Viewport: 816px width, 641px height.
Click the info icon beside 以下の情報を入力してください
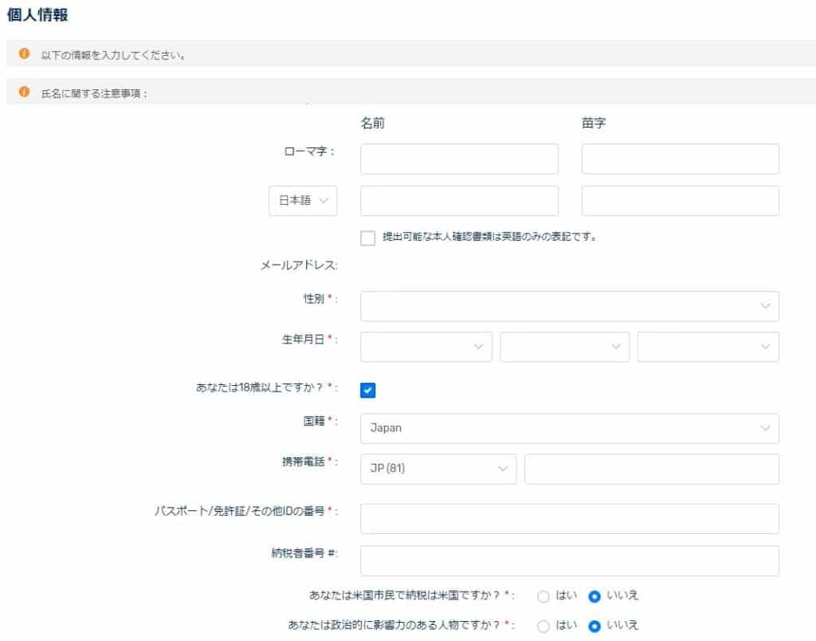(x=24, y=53)
